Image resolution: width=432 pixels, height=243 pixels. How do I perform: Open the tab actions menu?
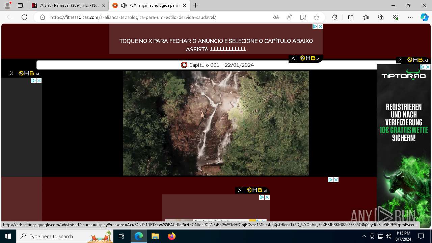pyautogui.click(x=20, y=5)
